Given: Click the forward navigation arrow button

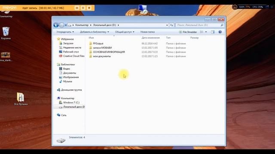Looking at the screenshot, I should [x=61, y=25].
